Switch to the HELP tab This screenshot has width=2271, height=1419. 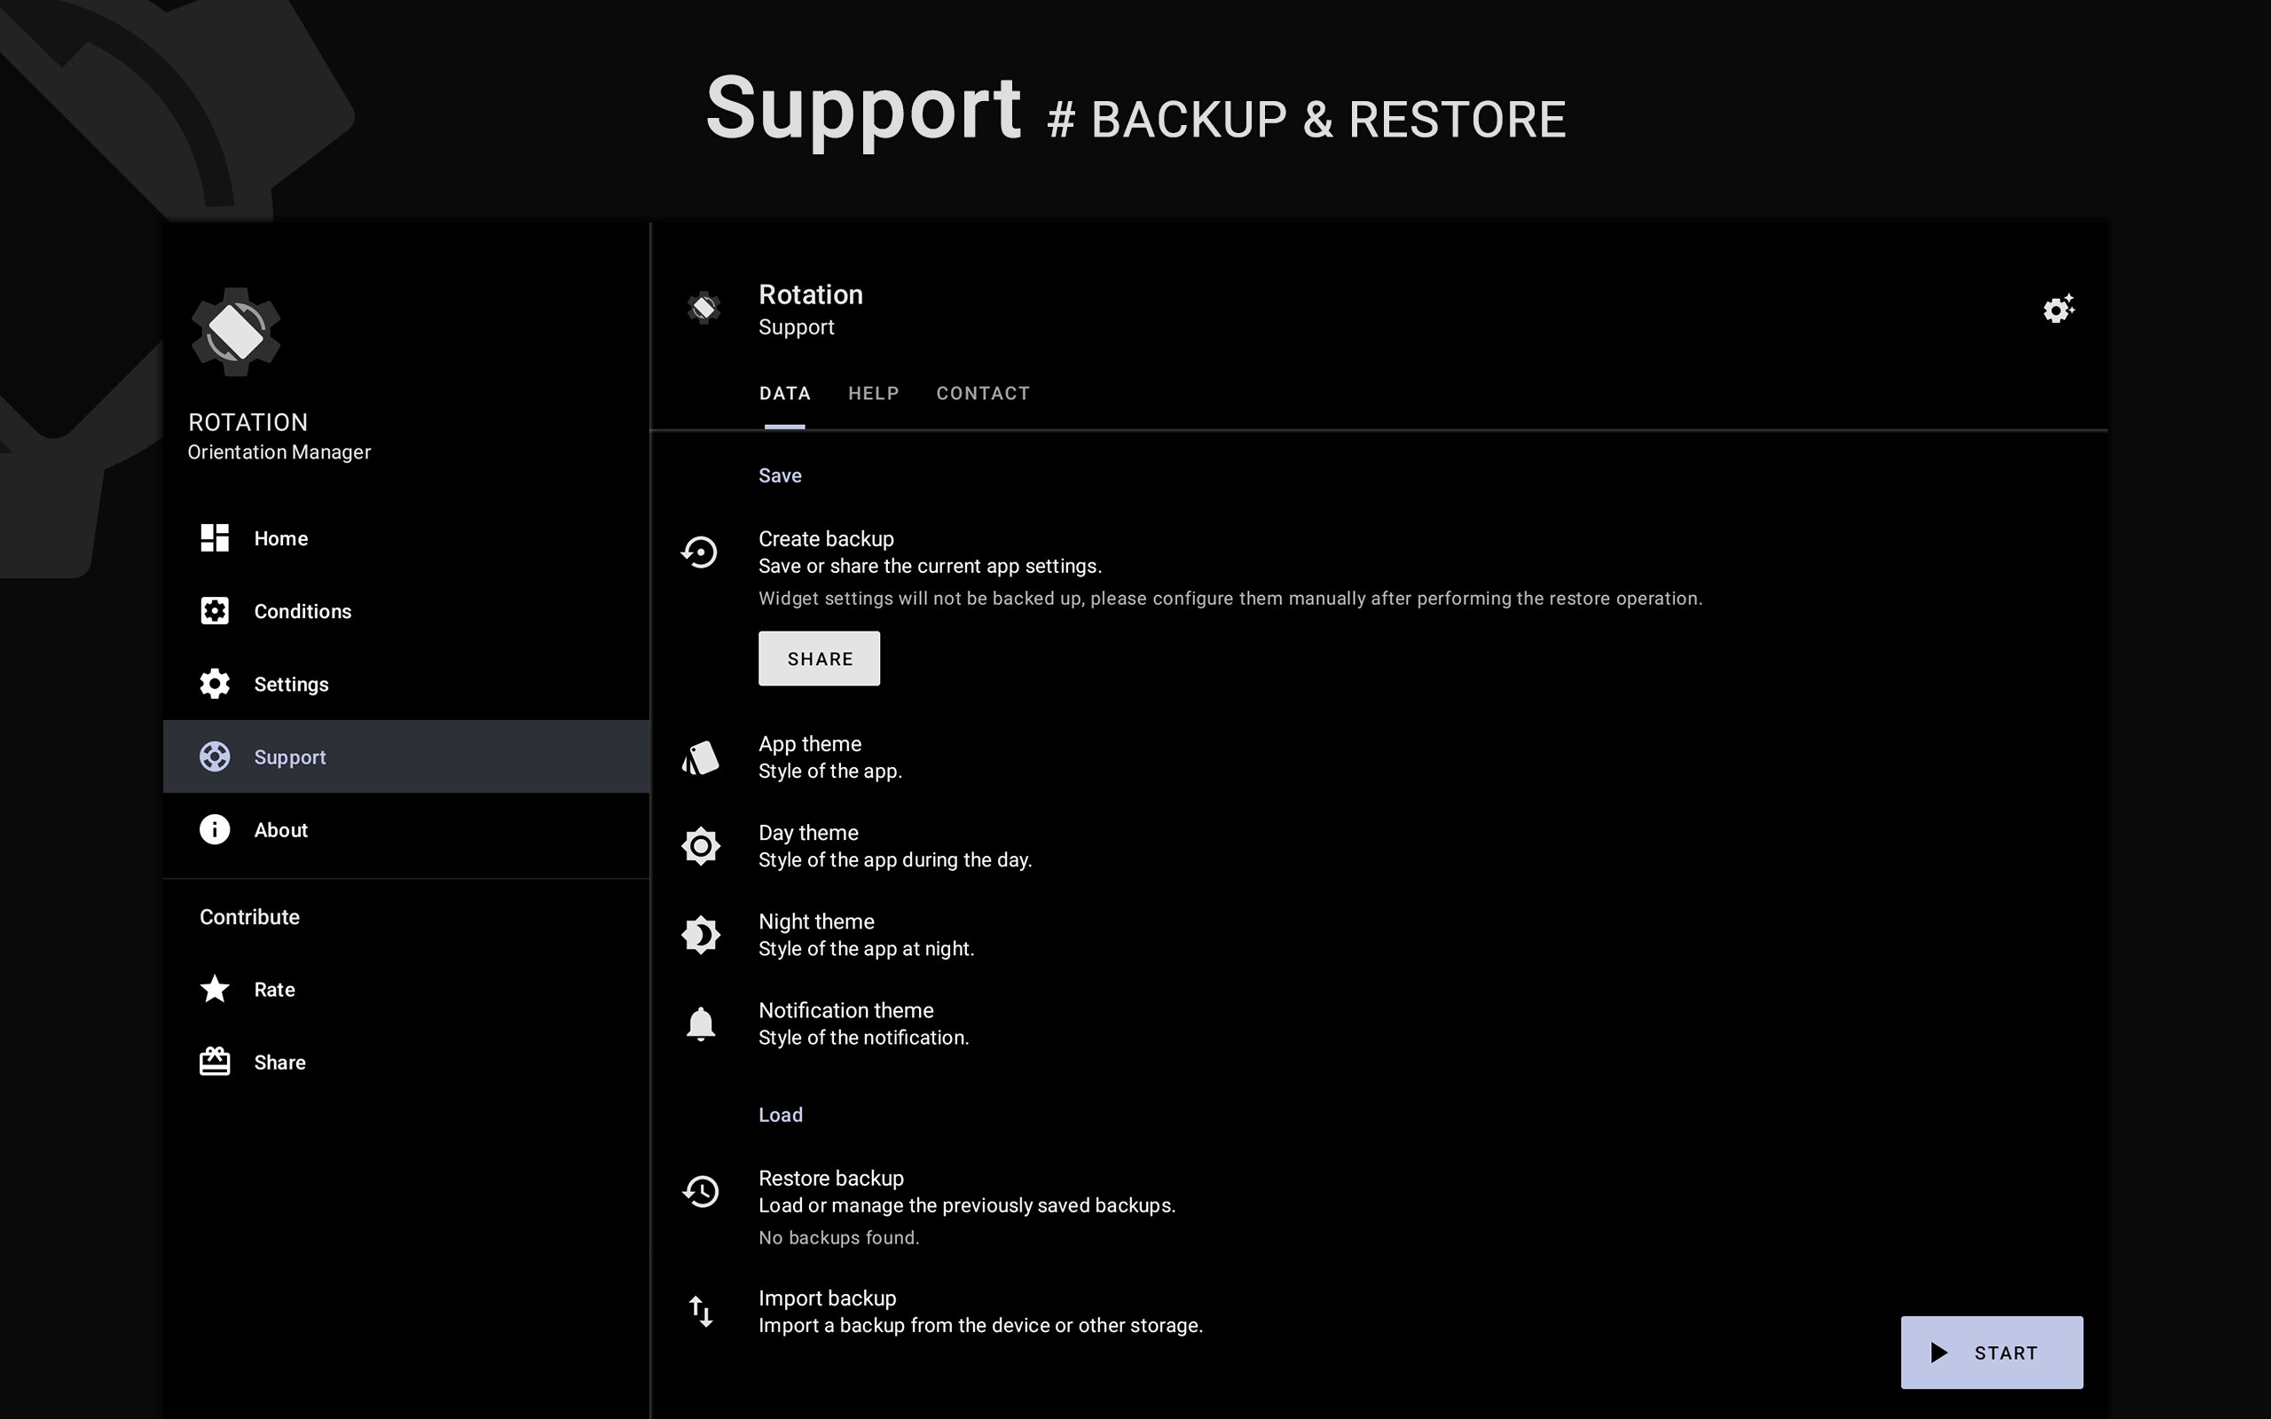874,393
